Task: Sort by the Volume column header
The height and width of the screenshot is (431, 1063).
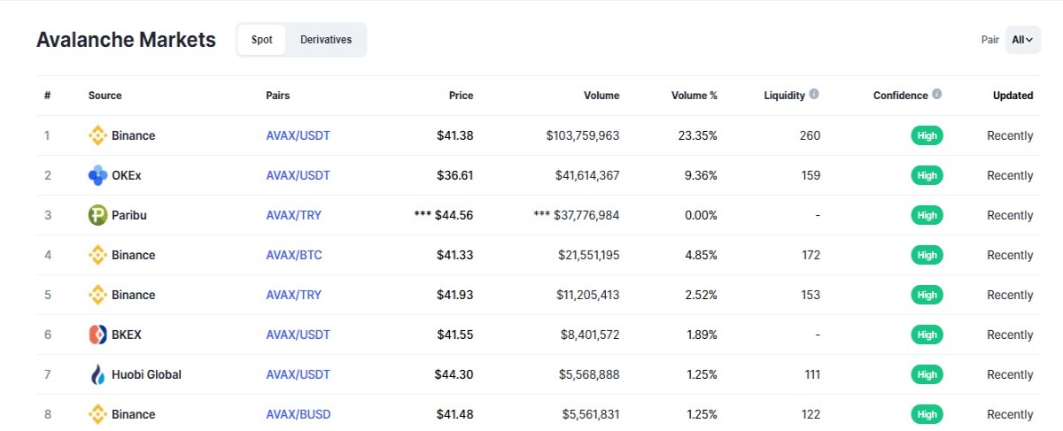Action: coord(601,96)
